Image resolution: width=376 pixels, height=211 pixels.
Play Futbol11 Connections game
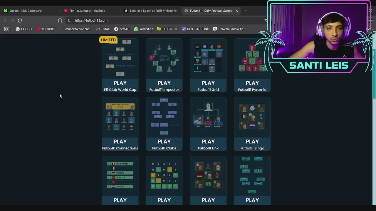[120, 142]
